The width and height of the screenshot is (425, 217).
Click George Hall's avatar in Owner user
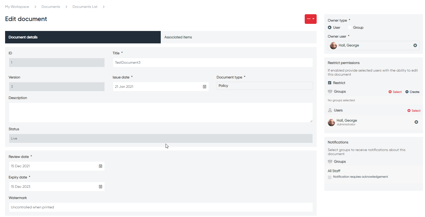pos(333,46)
